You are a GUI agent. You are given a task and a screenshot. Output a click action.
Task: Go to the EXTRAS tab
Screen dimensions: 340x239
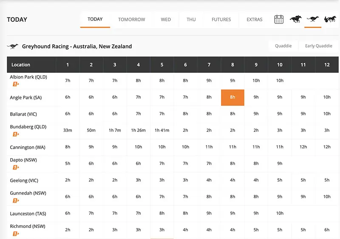pyautogui.click(x=255, y=20)
